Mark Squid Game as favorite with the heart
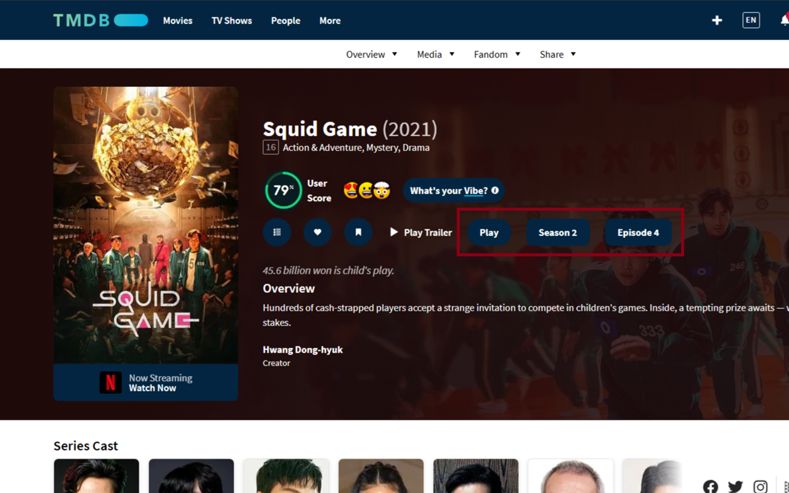This screenshot has width=789, height=493. pyautogui.click(x=317, y=232)
